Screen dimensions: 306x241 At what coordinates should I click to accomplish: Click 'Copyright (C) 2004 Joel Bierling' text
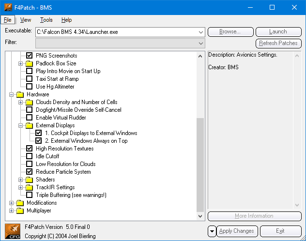tap(60, 236)
